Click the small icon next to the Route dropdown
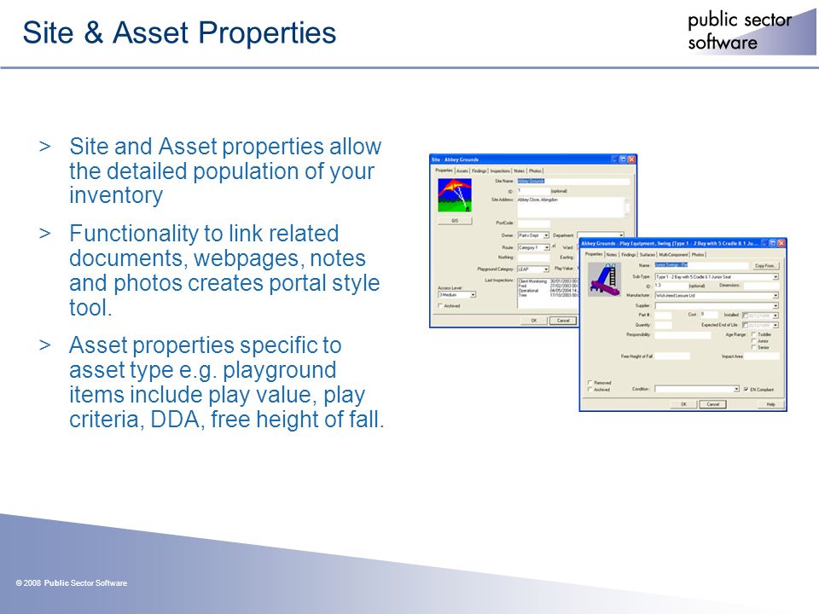Image resolution: width=819 pixels, height=614 pixels. (x=554, y=246)
